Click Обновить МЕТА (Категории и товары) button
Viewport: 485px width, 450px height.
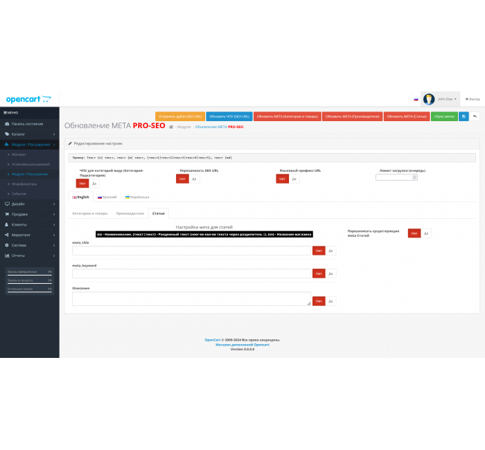coord(288,116)
